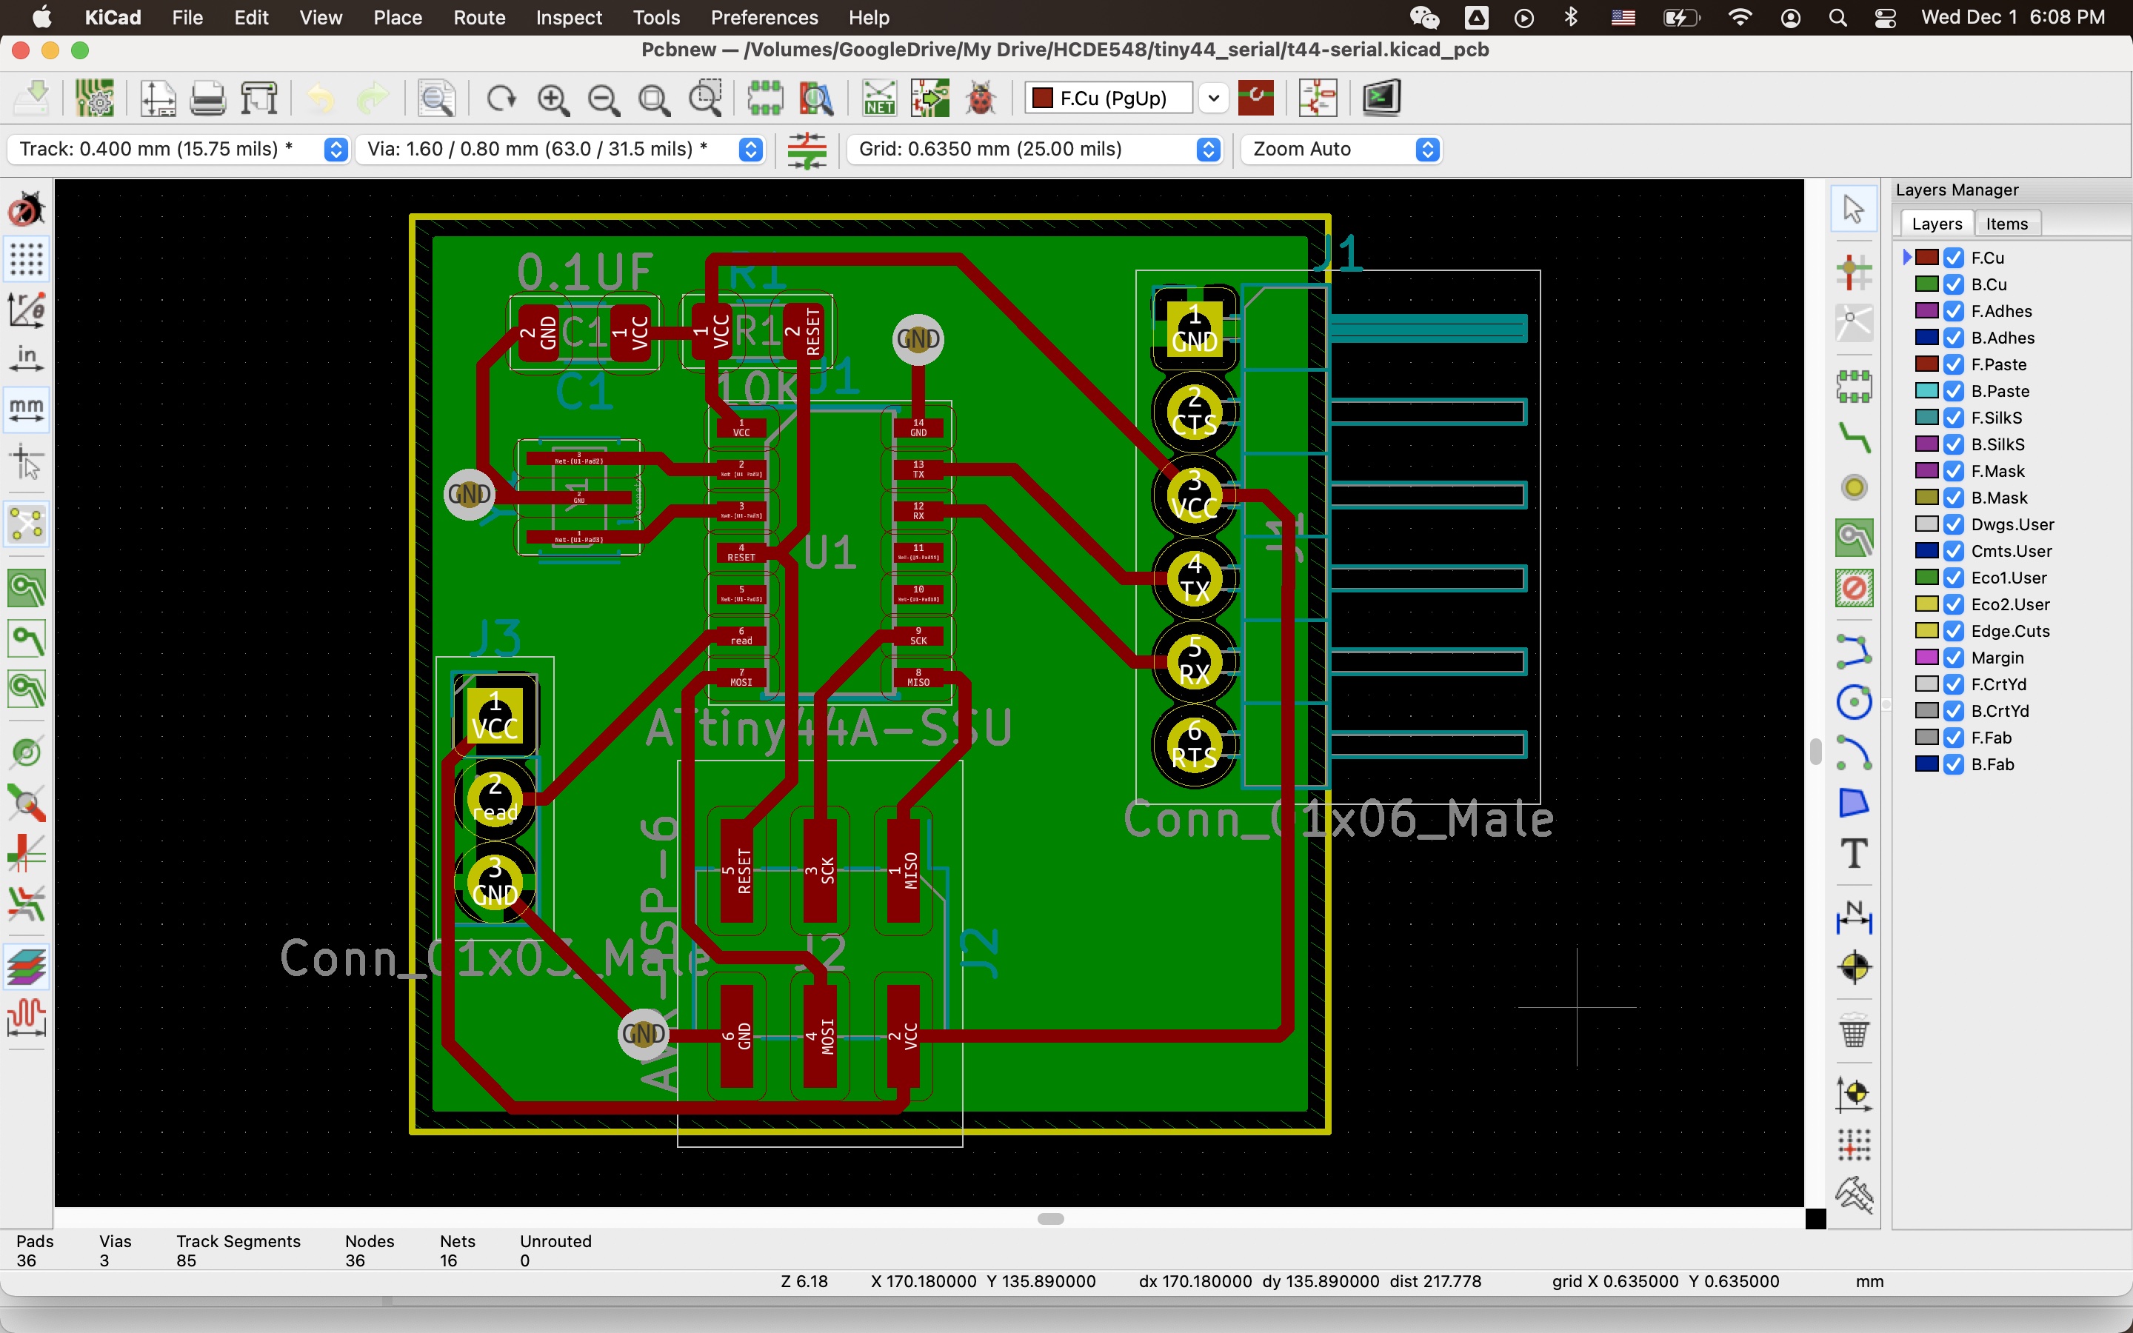Select the B.Adhes layer name
This screenshot has width=2133, height=1333.
coord(2003,338)
